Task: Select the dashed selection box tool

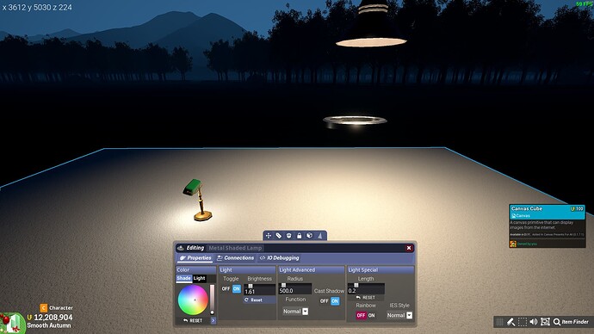Action: point(523,322)
